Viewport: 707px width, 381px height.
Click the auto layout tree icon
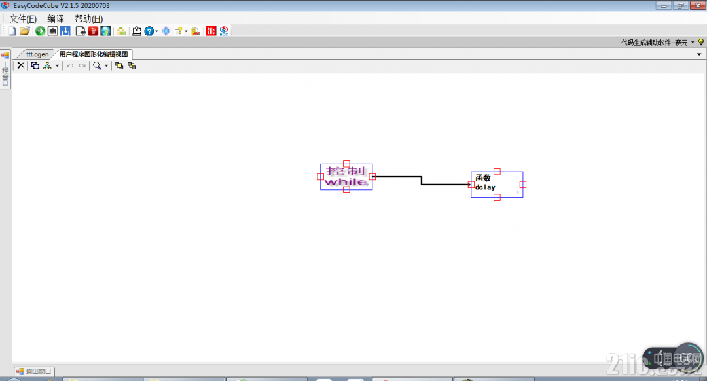point(47,66)
